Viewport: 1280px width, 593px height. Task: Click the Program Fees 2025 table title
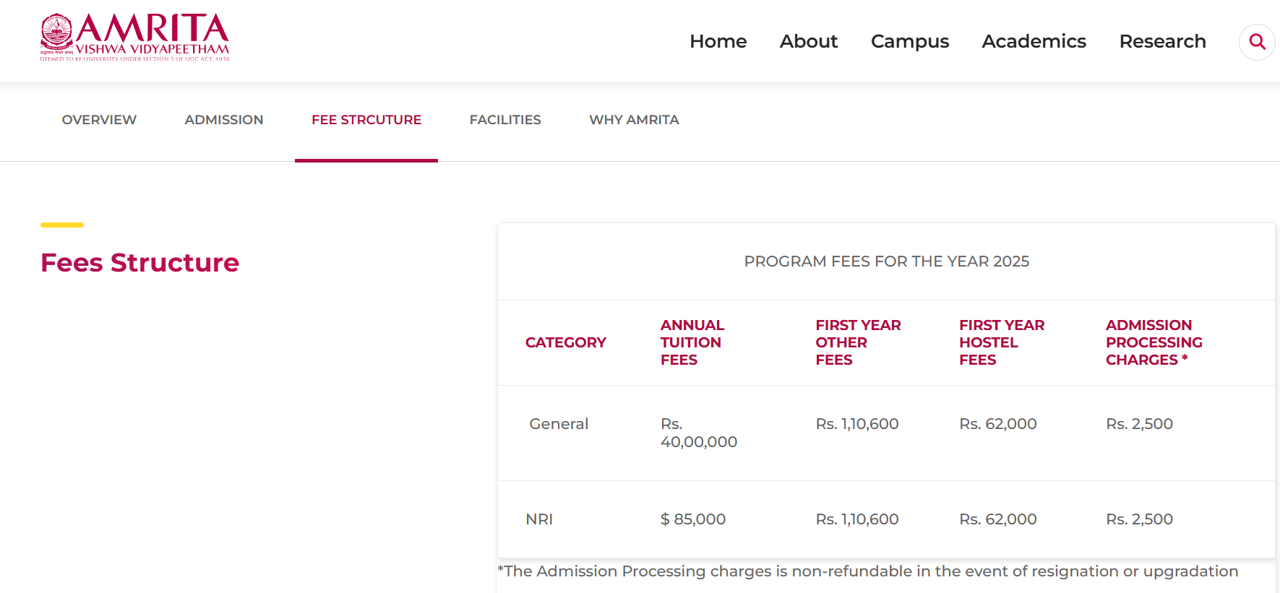coord(886,261)
